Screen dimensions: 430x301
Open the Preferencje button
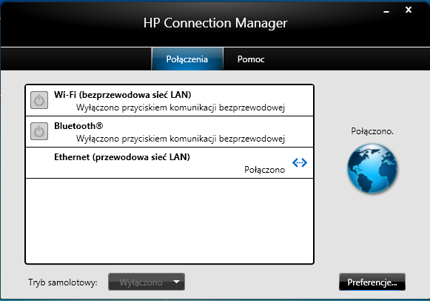(372, 282)
